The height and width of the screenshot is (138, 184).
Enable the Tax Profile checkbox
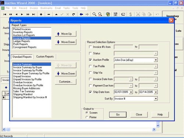point(91,66)
